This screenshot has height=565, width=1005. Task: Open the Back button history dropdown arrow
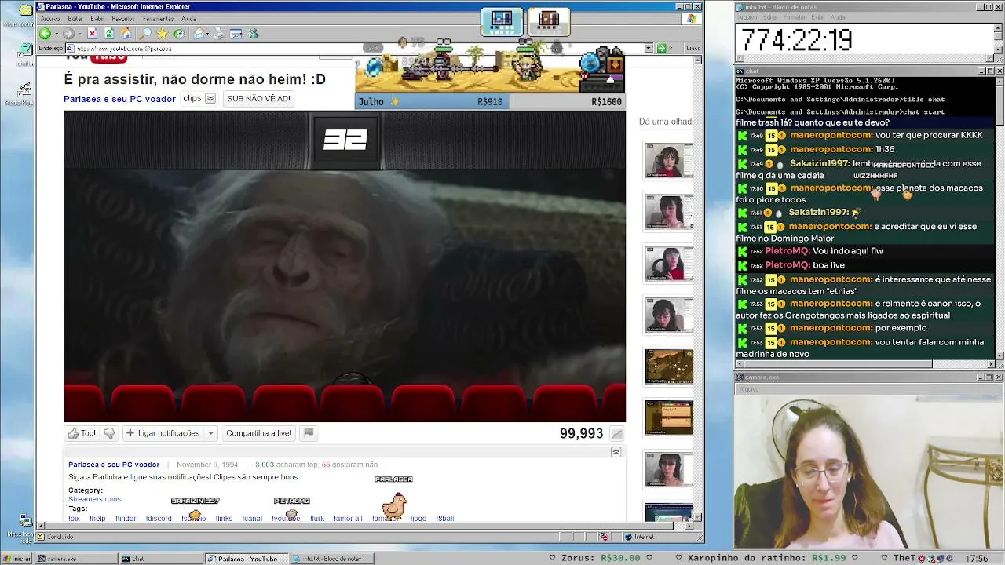[55, 34]
